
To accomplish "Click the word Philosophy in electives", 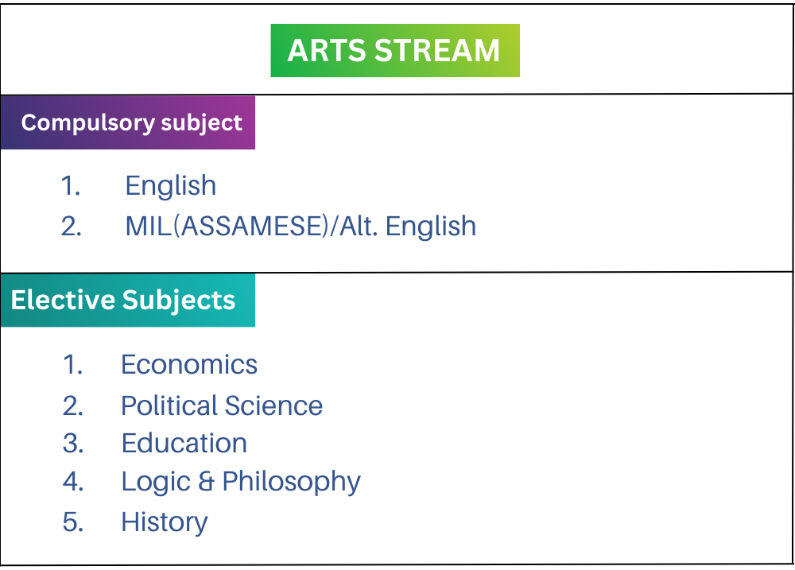I will pos(291,482).
